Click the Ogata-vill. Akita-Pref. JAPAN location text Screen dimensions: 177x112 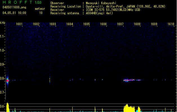pos(126,6)
